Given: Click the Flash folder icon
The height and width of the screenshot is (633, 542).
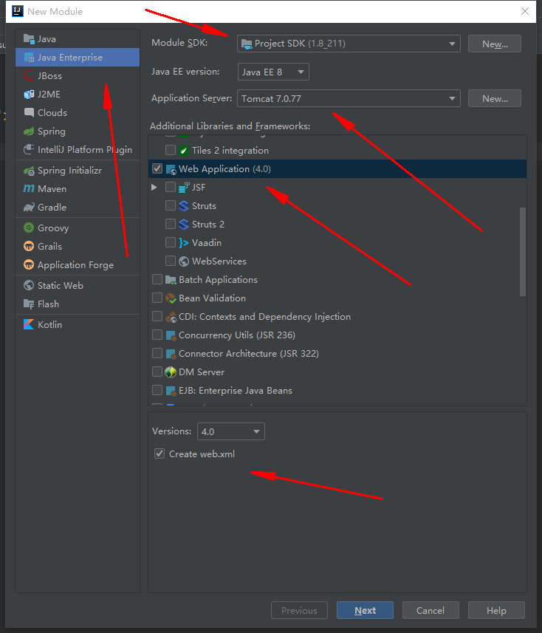Looking at the screenshot, I should coord(29,304).
